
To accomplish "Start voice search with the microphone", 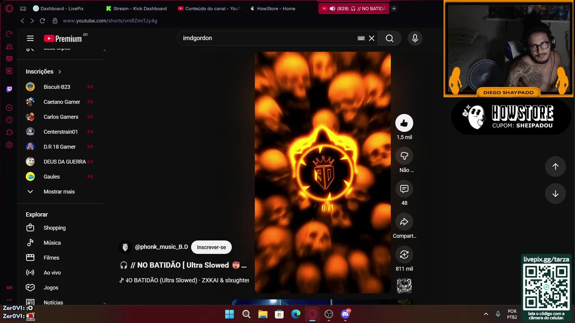I will 415,38.
